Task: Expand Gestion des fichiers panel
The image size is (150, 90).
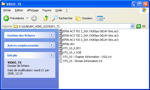Action: tap(52, 35)
